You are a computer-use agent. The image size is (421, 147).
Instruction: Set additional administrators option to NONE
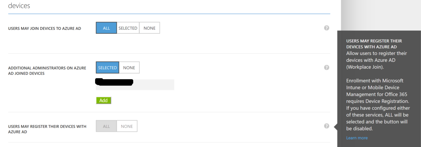(x=129, y=68)
